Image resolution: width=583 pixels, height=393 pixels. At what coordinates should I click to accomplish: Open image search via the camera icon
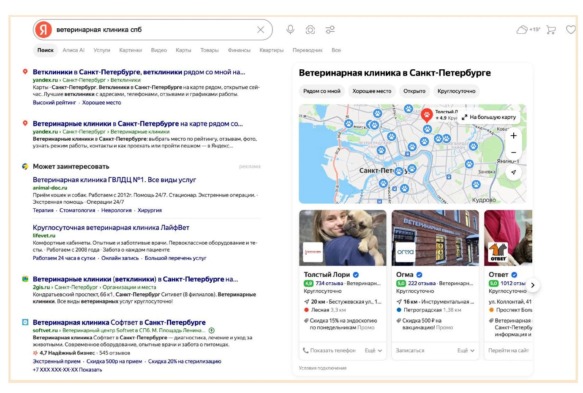coord(311,30)
